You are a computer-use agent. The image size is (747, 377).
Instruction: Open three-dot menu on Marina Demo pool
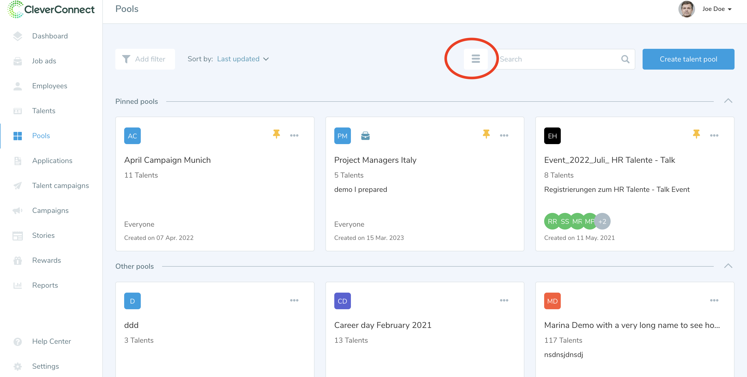pos(714,300)
